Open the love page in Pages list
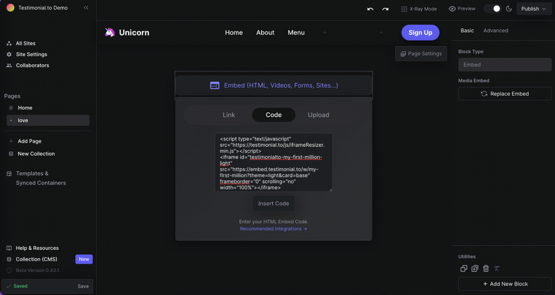Image resolution: width=555 pixels, height=295 pixels. (x=48, y=120)
